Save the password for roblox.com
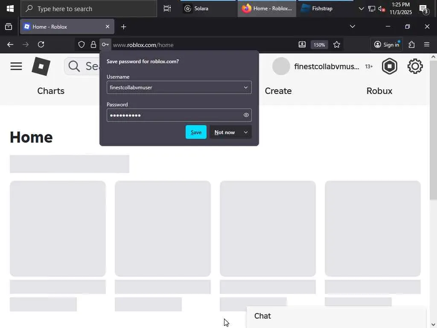 tap(196, 132)
